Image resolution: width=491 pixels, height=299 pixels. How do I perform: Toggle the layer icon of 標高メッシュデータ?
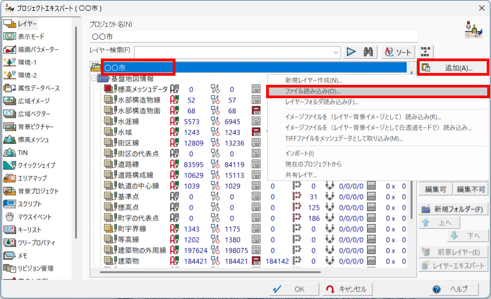(x=110, y=90)
